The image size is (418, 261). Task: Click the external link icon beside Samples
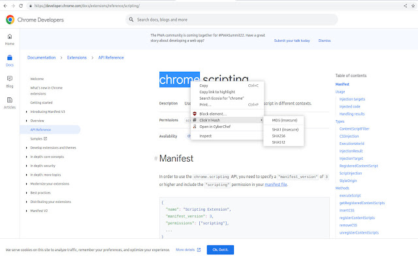coord(45,138)
